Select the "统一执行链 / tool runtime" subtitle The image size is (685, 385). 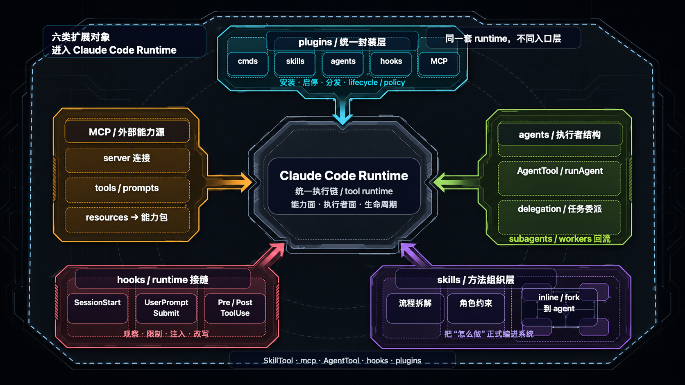point(344,191)
